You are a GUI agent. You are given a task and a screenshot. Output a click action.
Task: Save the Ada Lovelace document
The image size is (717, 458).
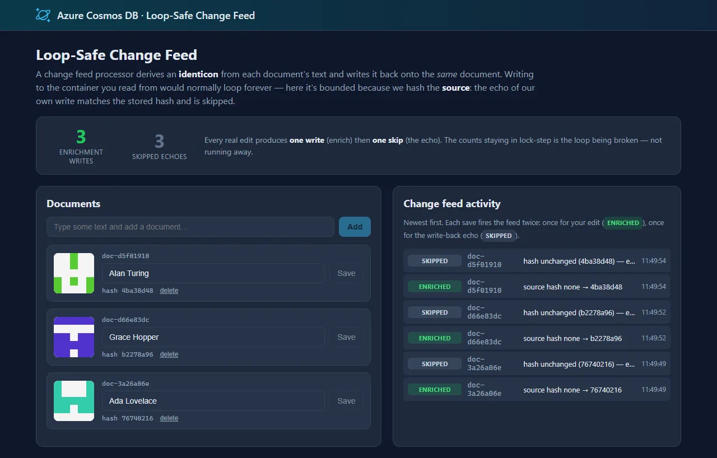tap(346, 401)
